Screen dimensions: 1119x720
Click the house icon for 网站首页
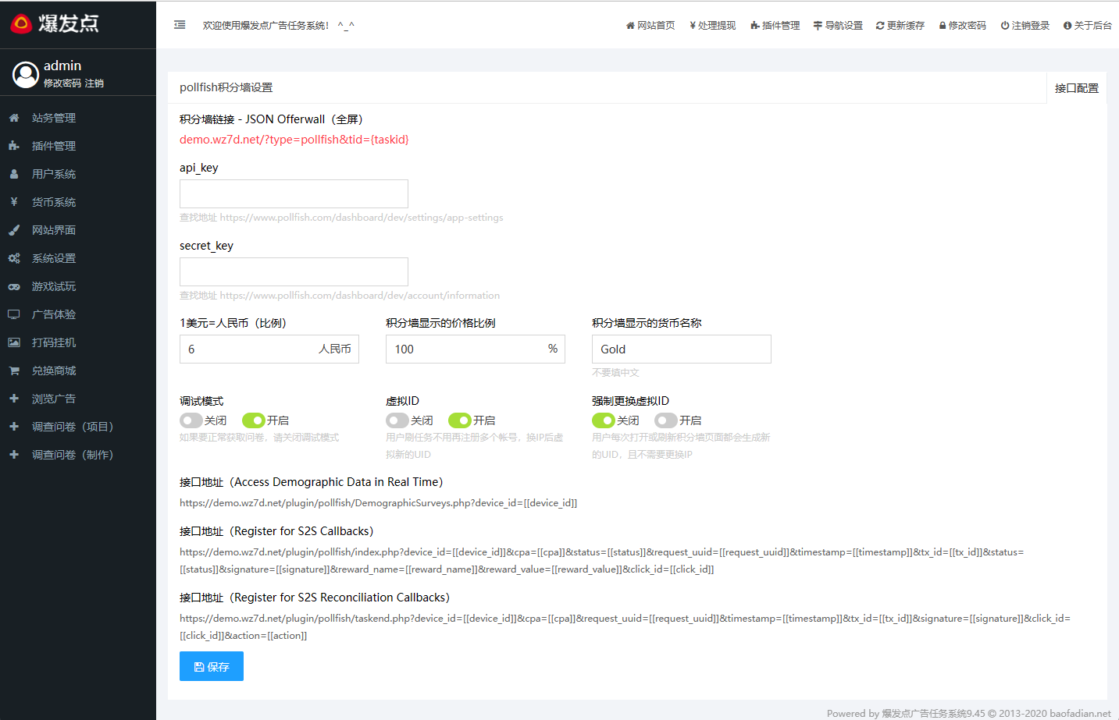[x=630, y=26]
